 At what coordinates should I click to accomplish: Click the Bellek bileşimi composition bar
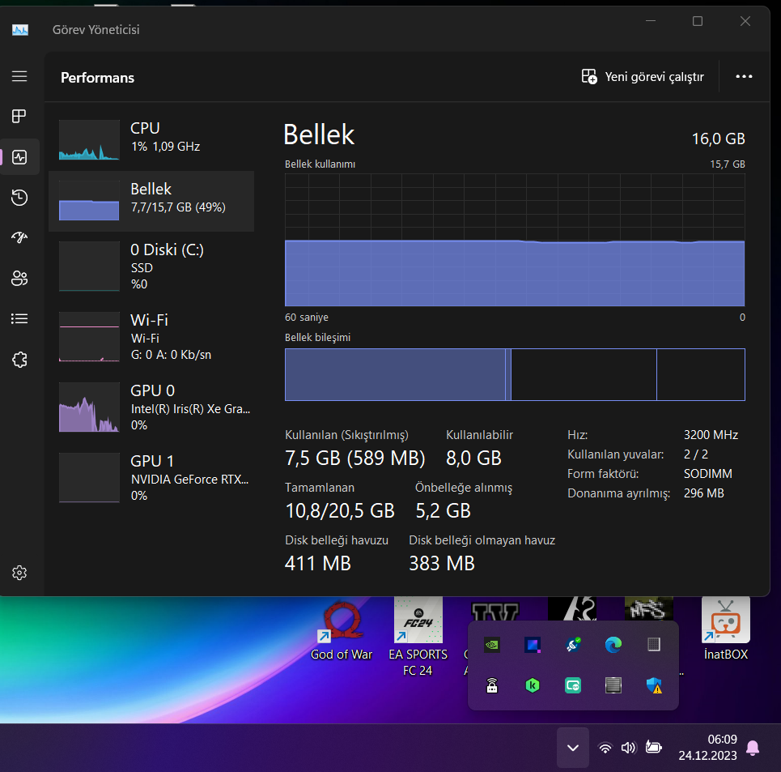(515, 374)
